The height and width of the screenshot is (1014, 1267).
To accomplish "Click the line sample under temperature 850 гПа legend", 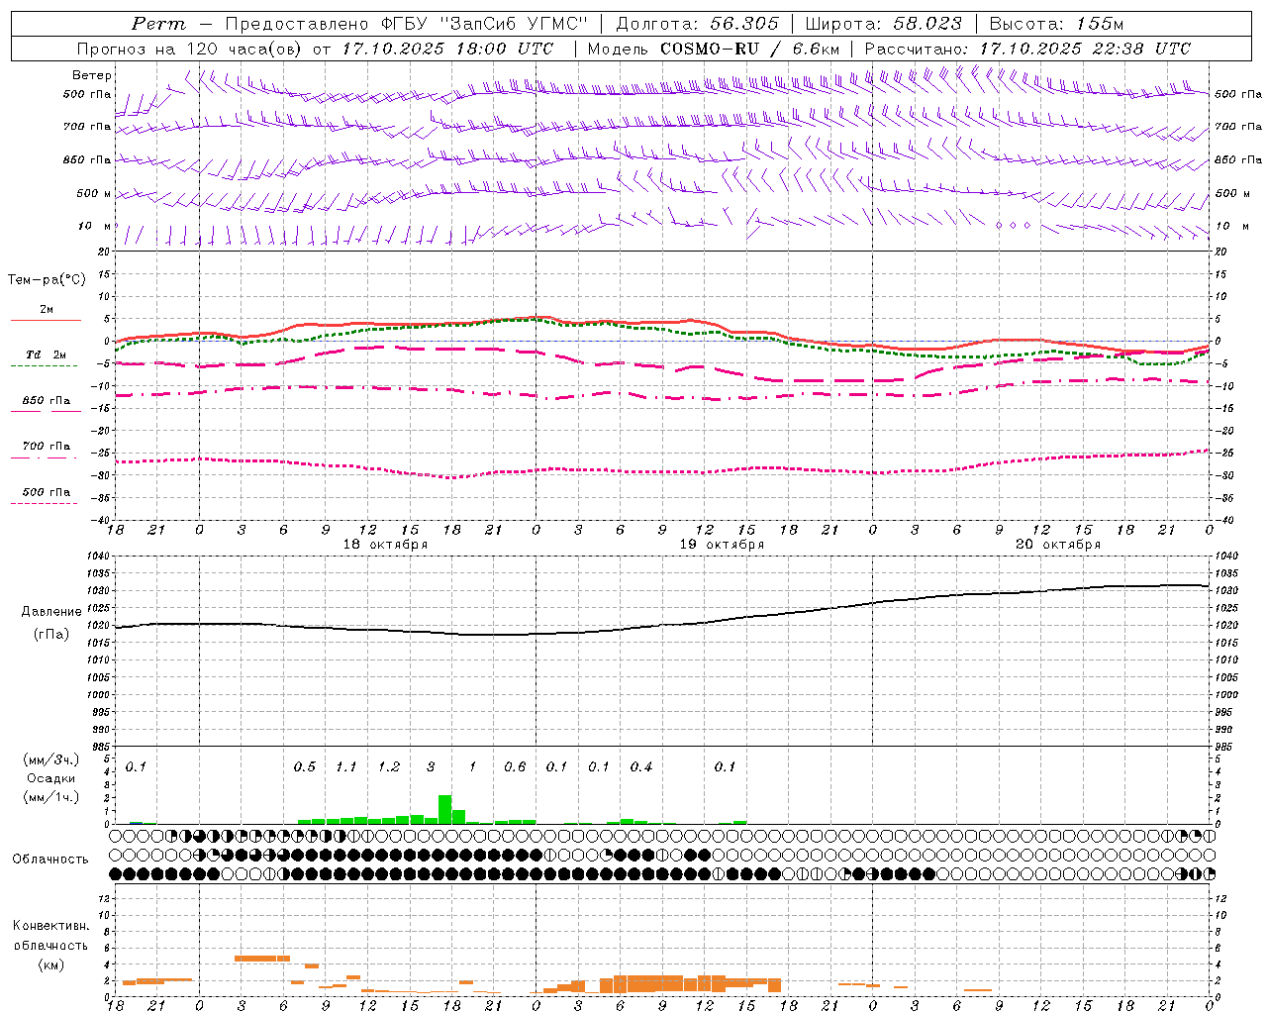I will tap(44, 411).
